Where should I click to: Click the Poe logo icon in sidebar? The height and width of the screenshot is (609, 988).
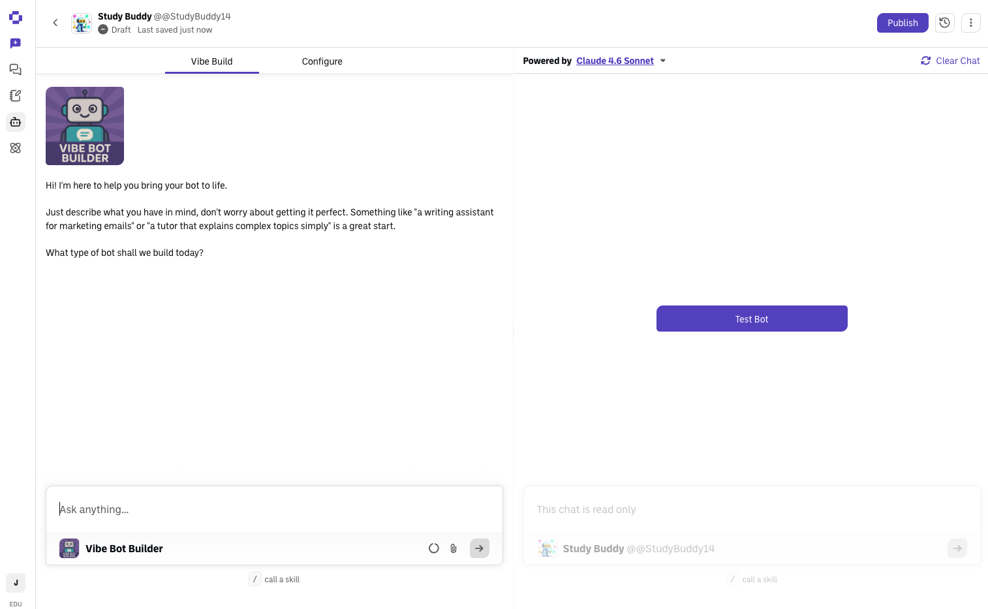(16, 18)
